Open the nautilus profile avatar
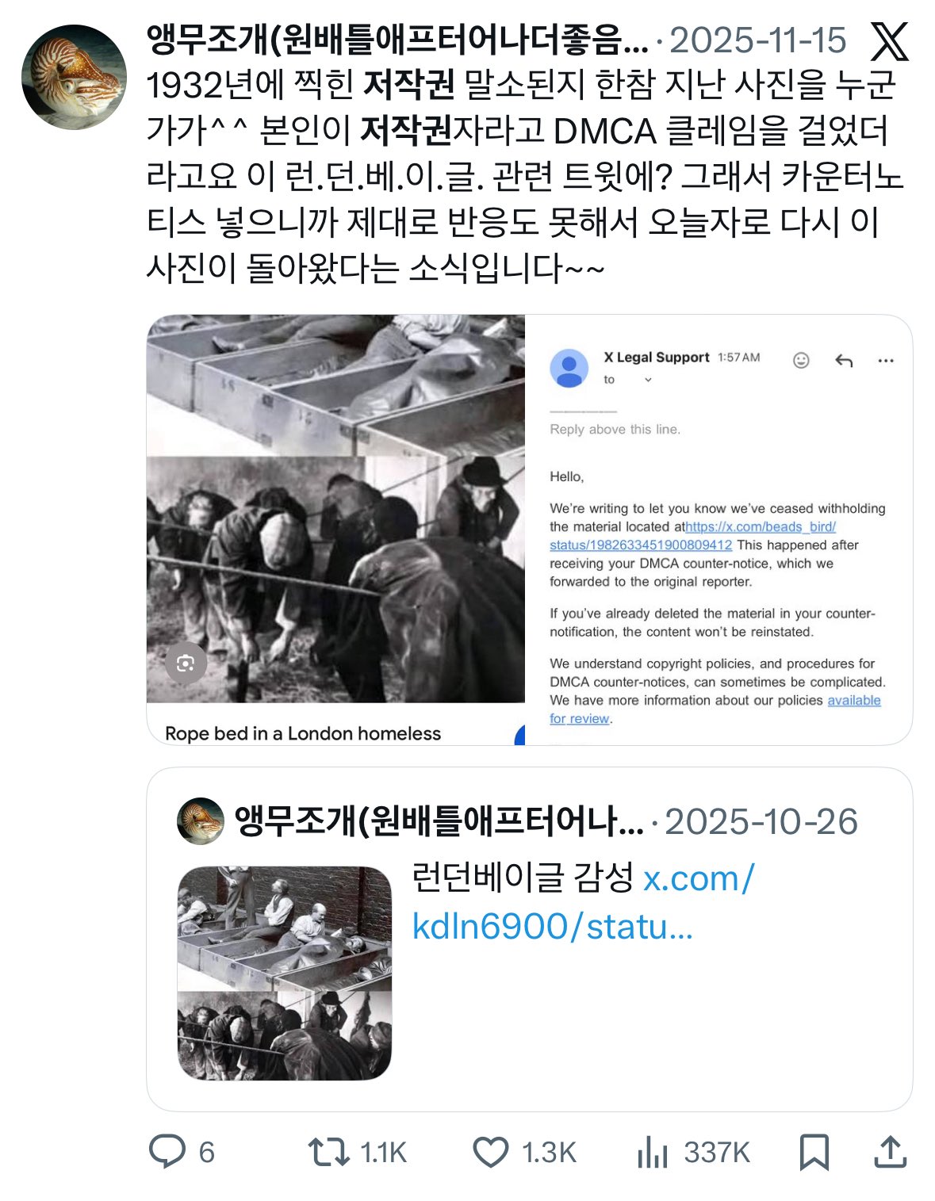 pyautogui.click(x=74, y=77)
